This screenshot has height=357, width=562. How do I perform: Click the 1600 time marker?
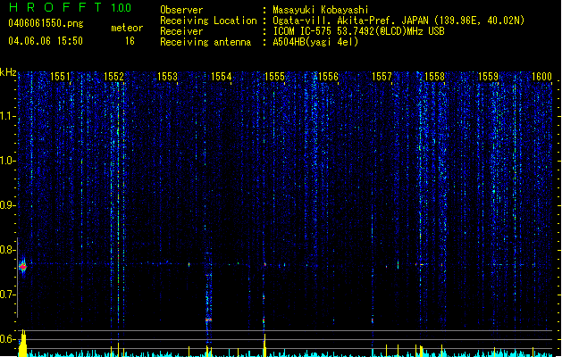[x=541, y=77]
